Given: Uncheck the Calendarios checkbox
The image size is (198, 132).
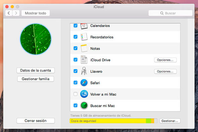Looking at the screenshot, I should [76, 26].
